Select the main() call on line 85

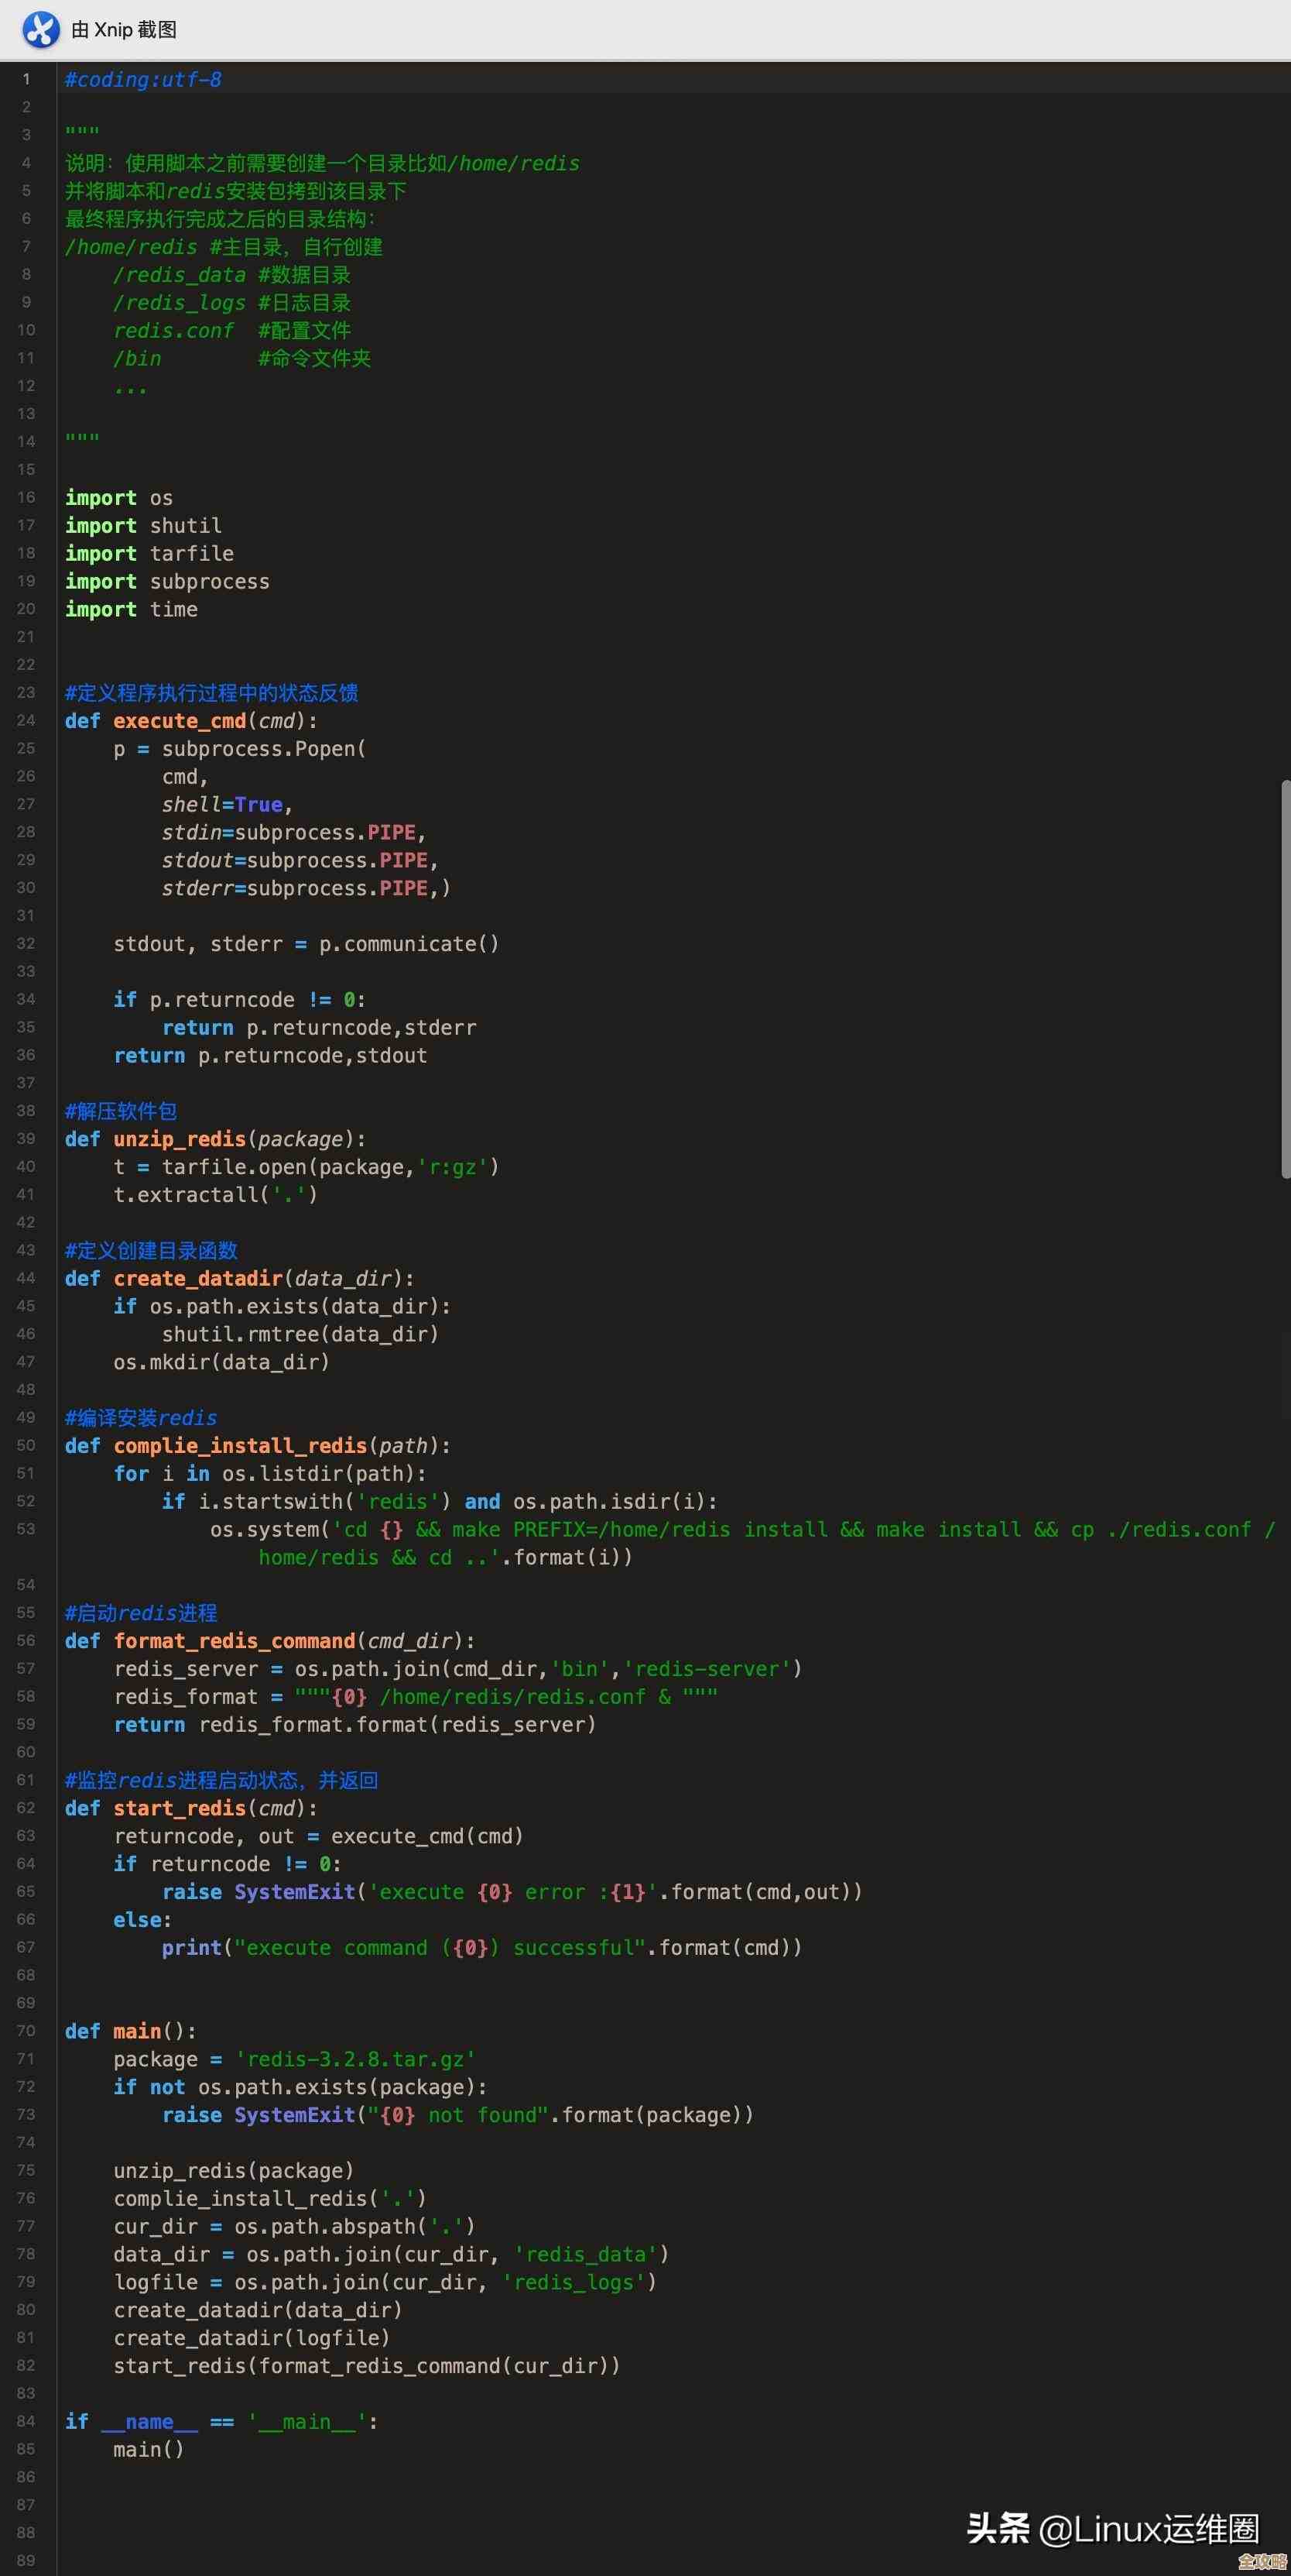coord(147,2448)
